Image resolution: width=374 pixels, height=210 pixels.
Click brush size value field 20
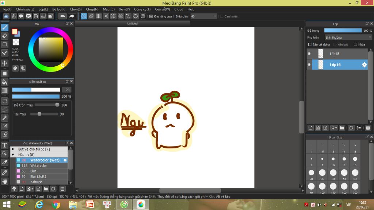(x=67, y=90)
